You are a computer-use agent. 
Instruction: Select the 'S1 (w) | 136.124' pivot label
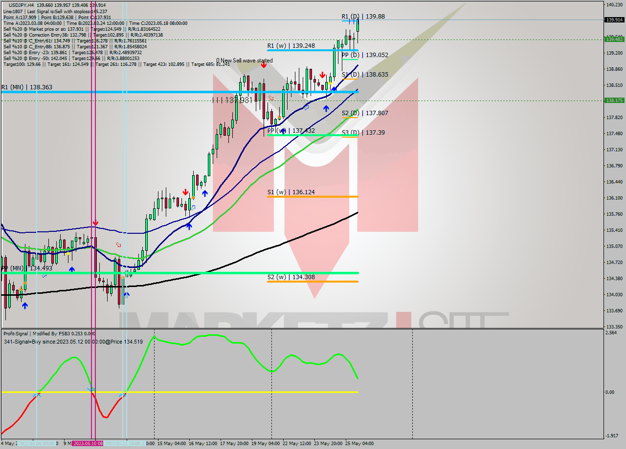(x=291, y=192)
